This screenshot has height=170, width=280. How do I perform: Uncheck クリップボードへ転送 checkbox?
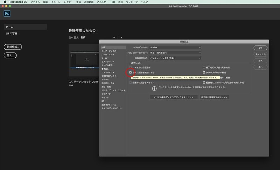(x=204, y=72)
